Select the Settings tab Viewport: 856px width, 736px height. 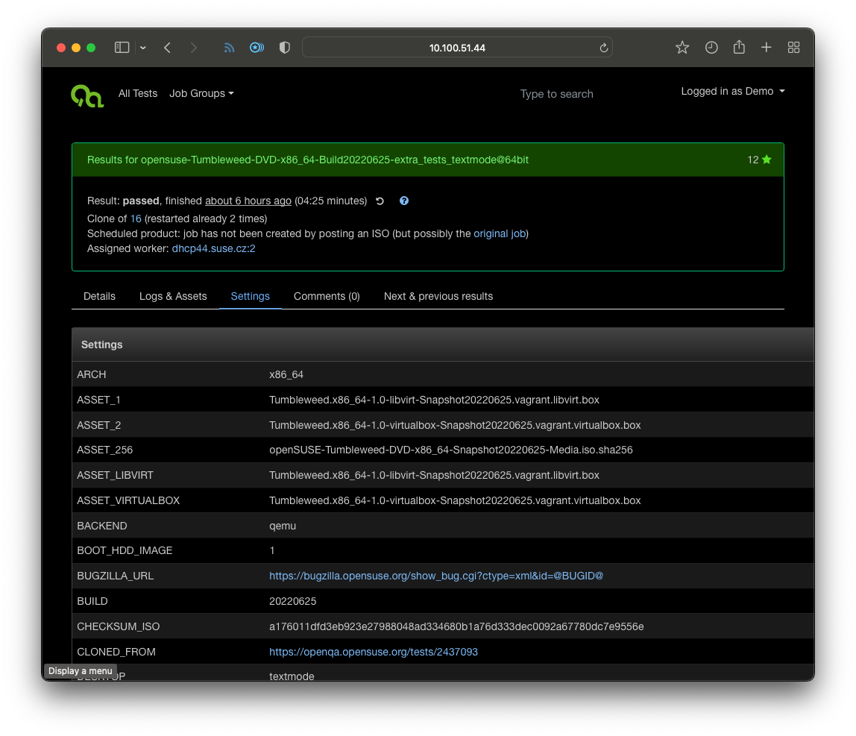click(x=250, y=296)
